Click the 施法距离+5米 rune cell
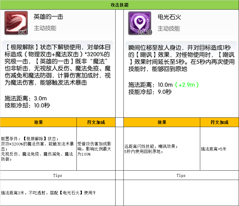This screenshot has height=206, width=239. tap(219, 149)
